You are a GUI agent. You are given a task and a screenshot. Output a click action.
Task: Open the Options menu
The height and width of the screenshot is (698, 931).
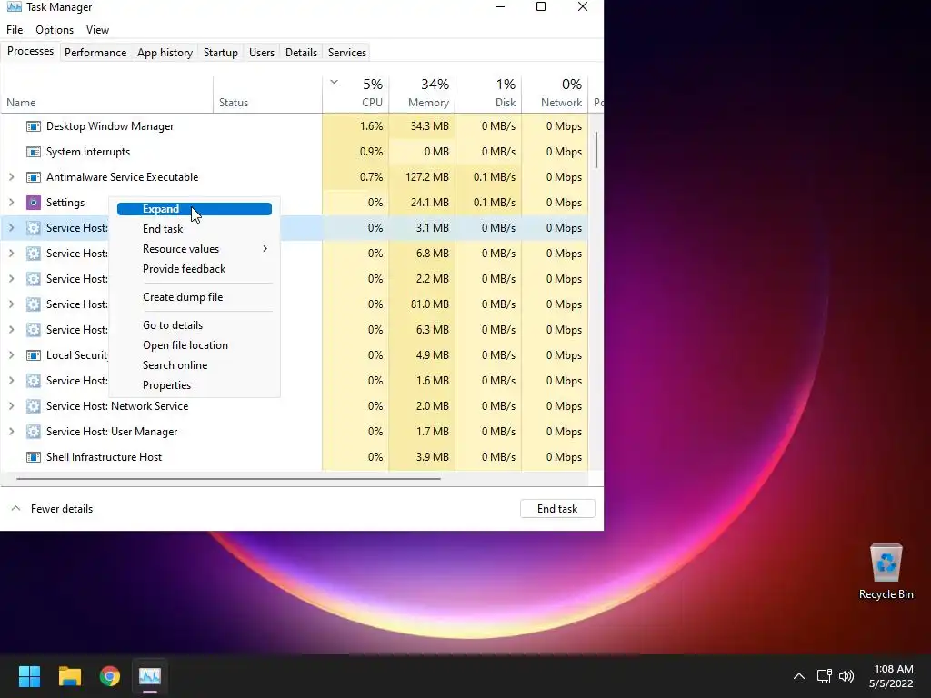(x=55, y=30)
